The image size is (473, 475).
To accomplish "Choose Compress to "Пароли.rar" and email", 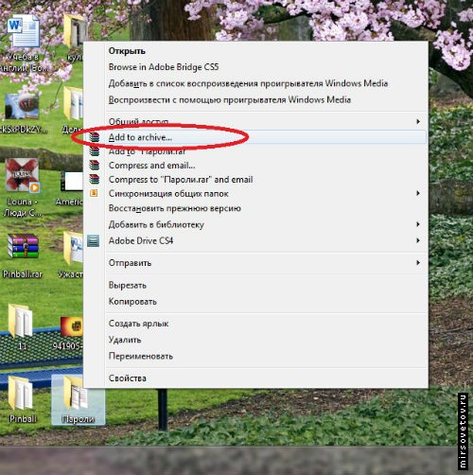I will coord(181,180).
